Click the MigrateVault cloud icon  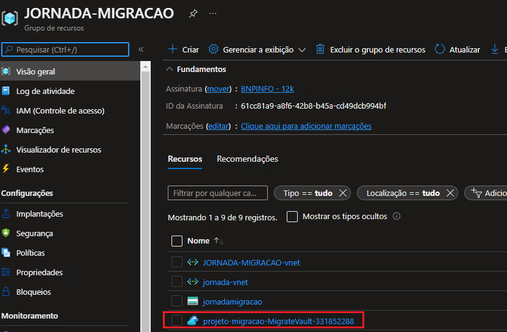(193, 320)
